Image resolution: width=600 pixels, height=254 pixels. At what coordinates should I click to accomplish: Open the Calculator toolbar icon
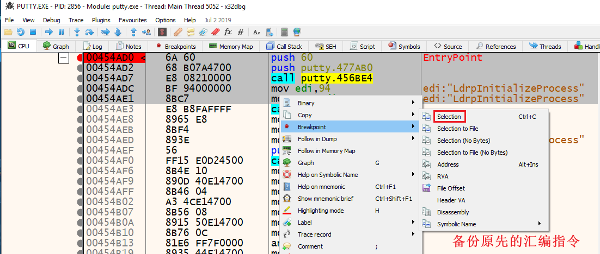pyautogui.click(x=284, y=32)
